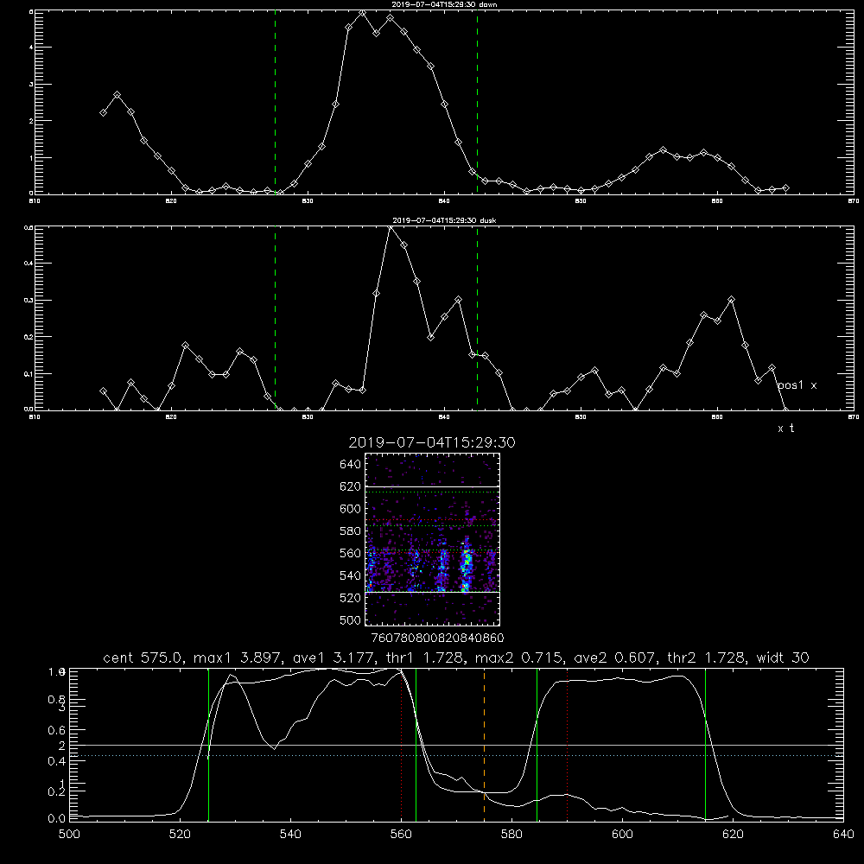This screenshot has width=864, height=864.
Task: Click the orange dashed center line in bottom plot
Action: (x=485, y=744)
